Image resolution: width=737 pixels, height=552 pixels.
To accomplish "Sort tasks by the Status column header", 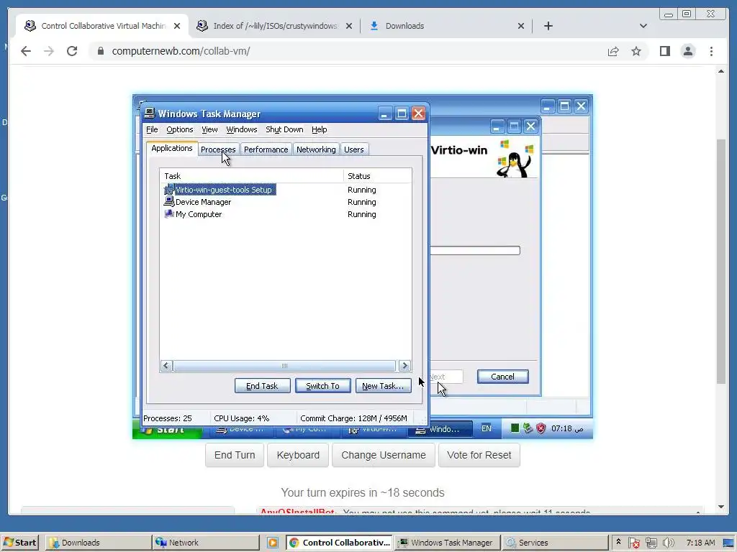I will tap(377, 176).
